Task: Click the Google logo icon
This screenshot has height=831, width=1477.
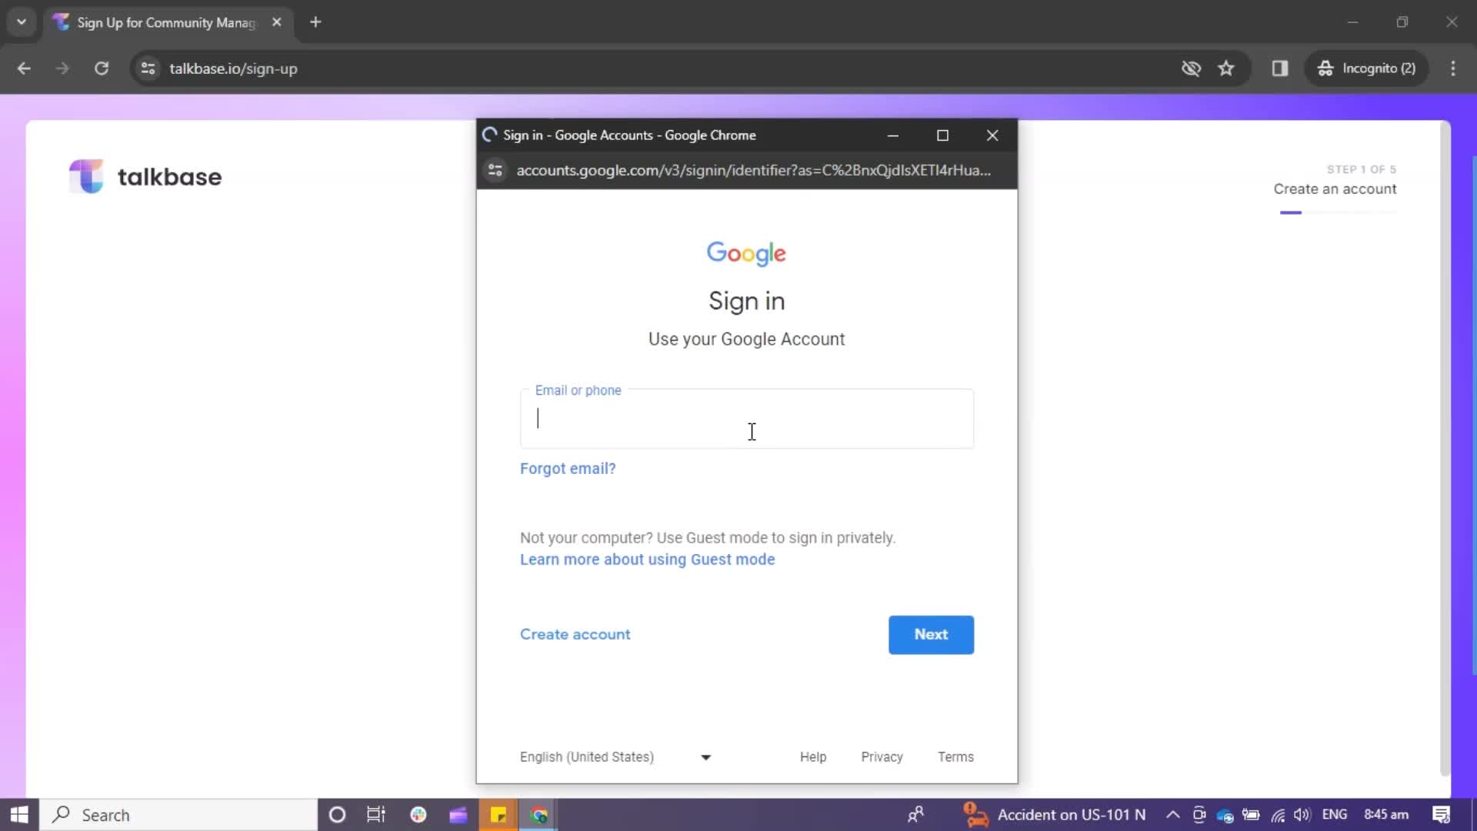Action: click(747, 254)
